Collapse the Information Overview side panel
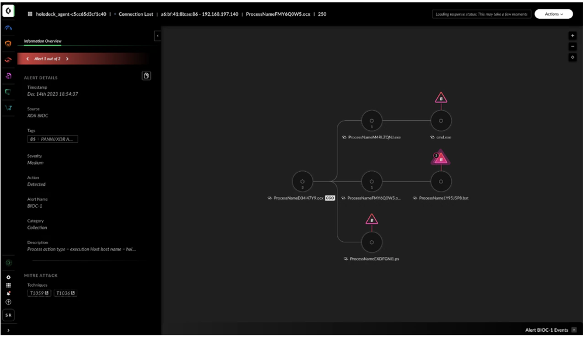 157,36
